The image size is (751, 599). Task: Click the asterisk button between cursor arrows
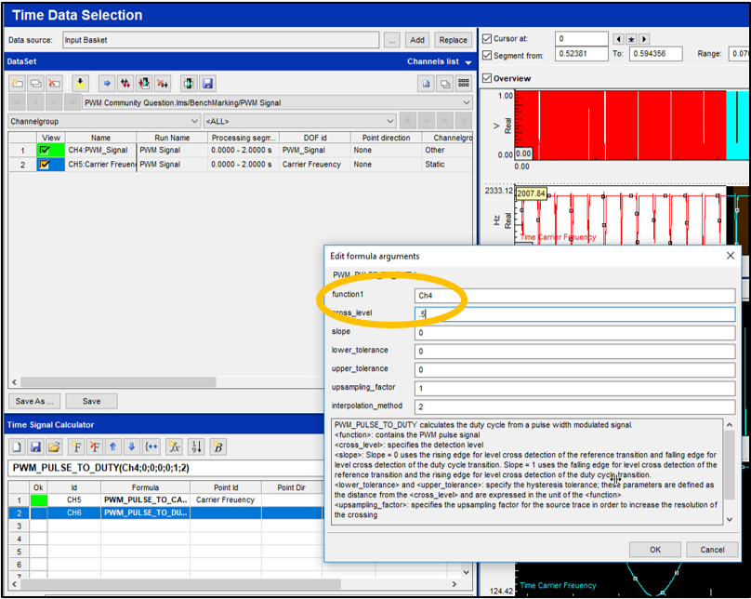click(631, 39)
